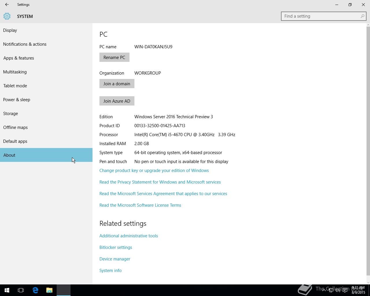Close the Settings window

(x=363, y=5)
